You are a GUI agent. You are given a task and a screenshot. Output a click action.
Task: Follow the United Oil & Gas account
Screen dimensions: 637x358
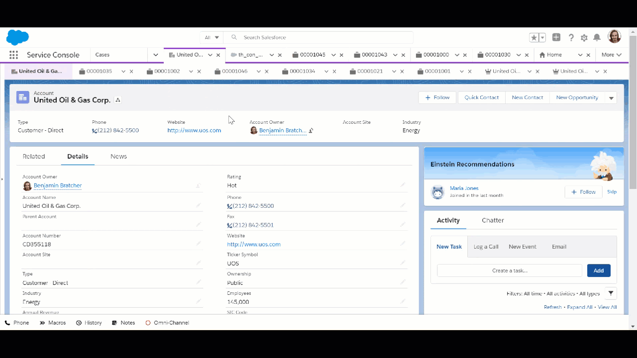pos(437,97)
